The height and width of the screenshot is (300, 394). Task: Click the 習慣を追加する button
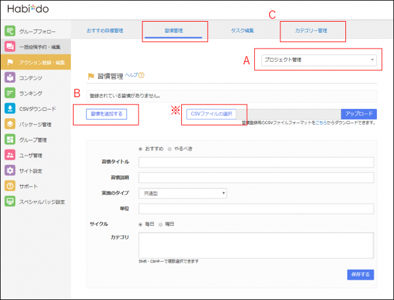click(x=106, y=114)
